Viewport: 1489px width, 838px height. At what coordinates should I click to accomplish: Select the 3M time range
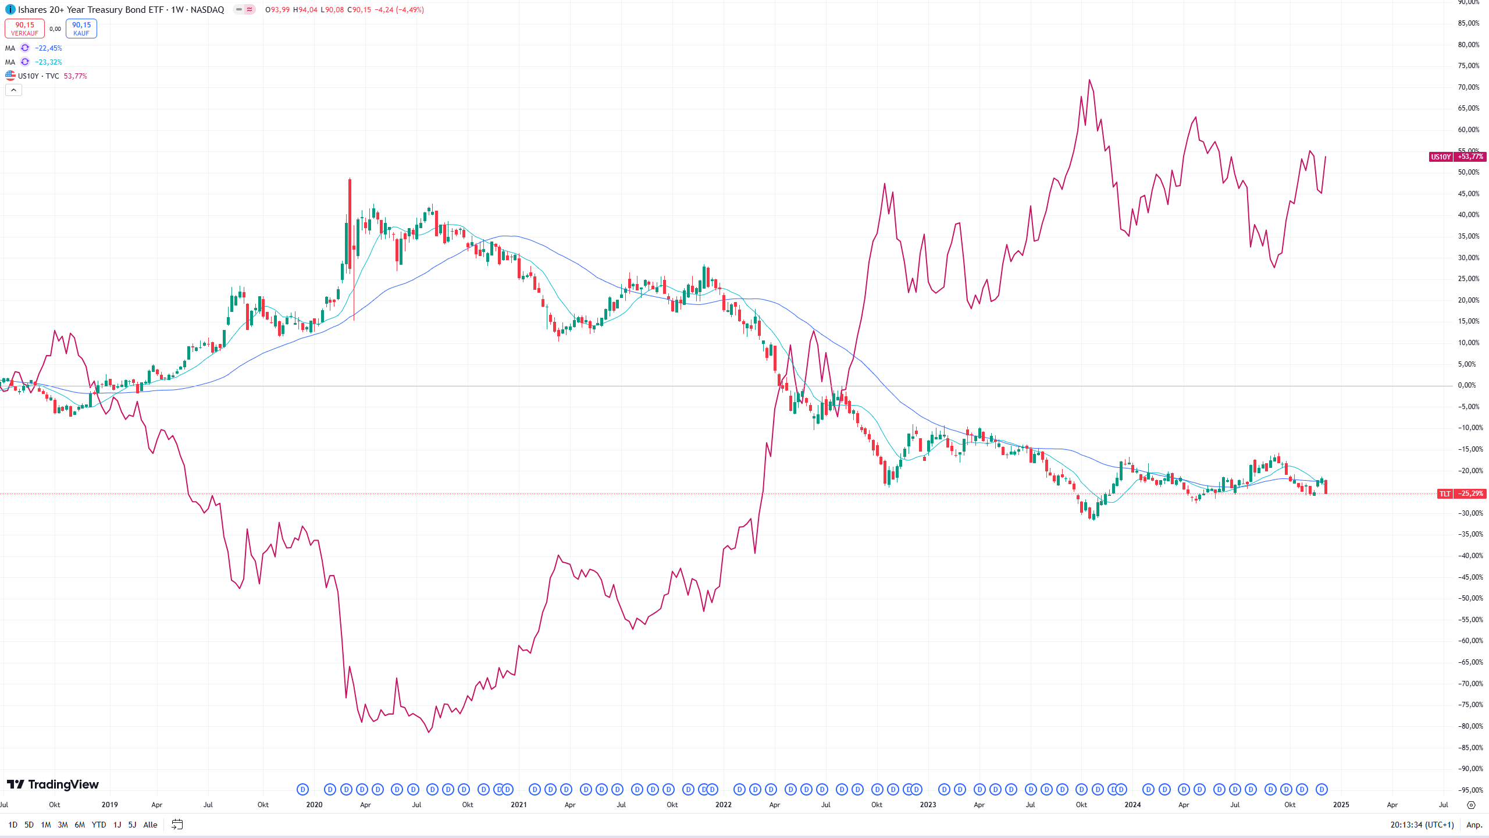(63, 825)
